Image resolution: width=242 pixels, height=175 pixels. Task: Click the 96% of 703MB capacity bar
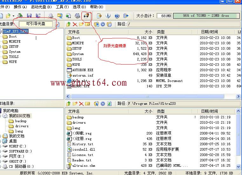tap(206, 16)
